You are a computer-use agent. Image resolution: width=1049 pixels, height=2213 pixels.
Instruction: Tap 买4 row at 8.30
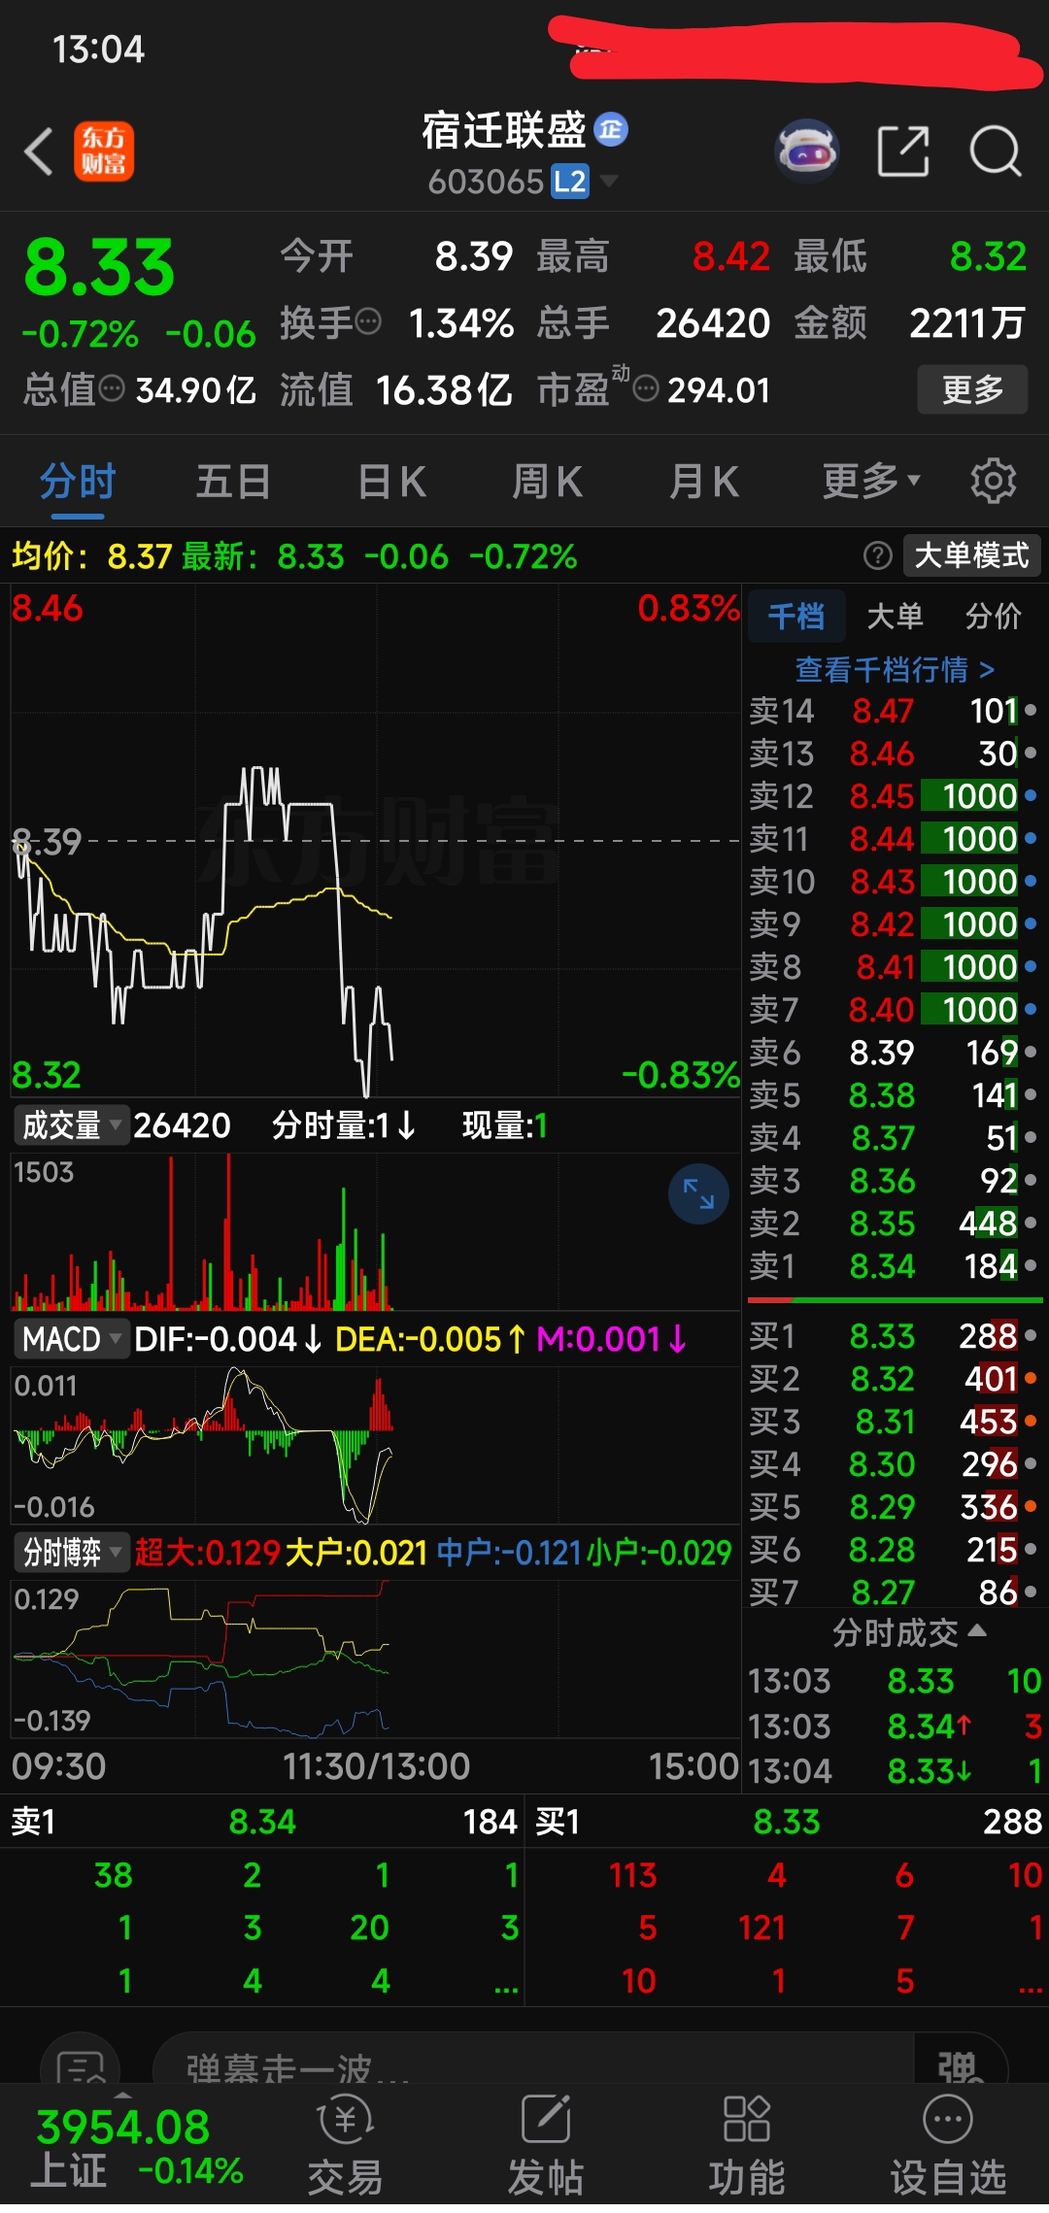894,1463
